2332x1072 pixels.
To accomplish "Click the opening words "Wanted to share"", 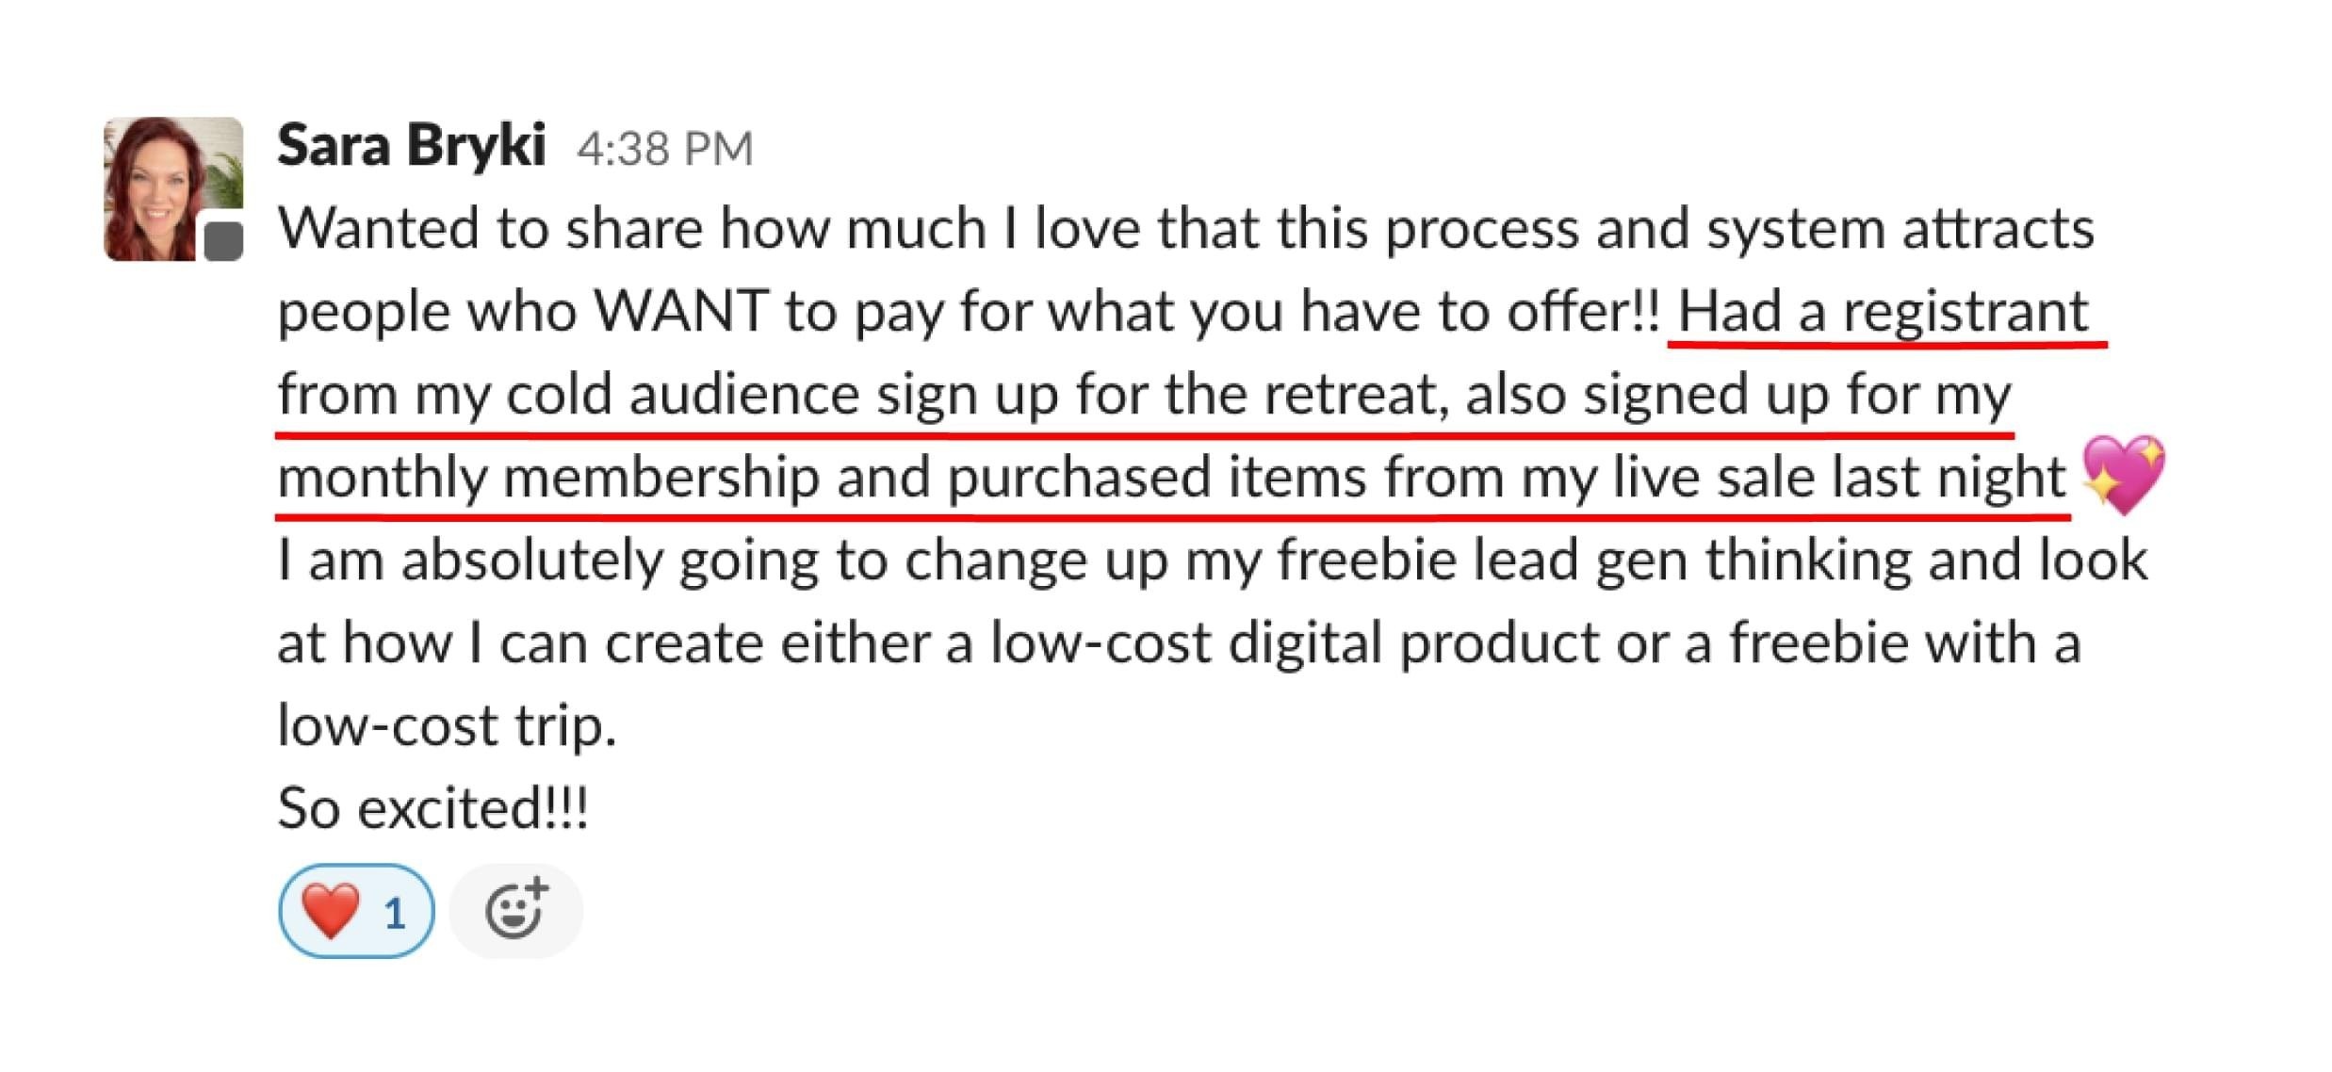I will coord(490,229).
